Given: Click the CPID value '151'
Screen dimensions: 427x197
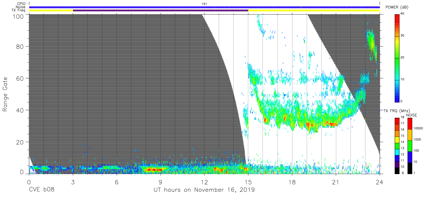Looking at the screenshot, I should (204, 3).
